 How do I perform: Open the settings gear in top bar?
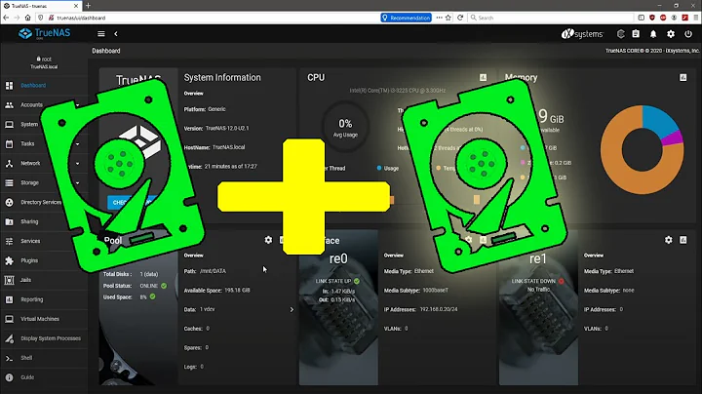(671, 34)
